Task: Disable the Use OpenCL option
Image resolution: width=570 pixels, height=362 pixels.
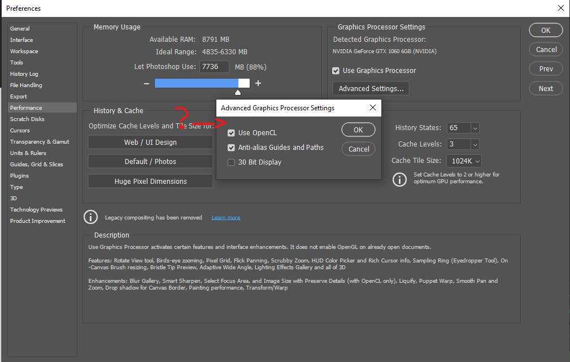Action: pos(231,133)
